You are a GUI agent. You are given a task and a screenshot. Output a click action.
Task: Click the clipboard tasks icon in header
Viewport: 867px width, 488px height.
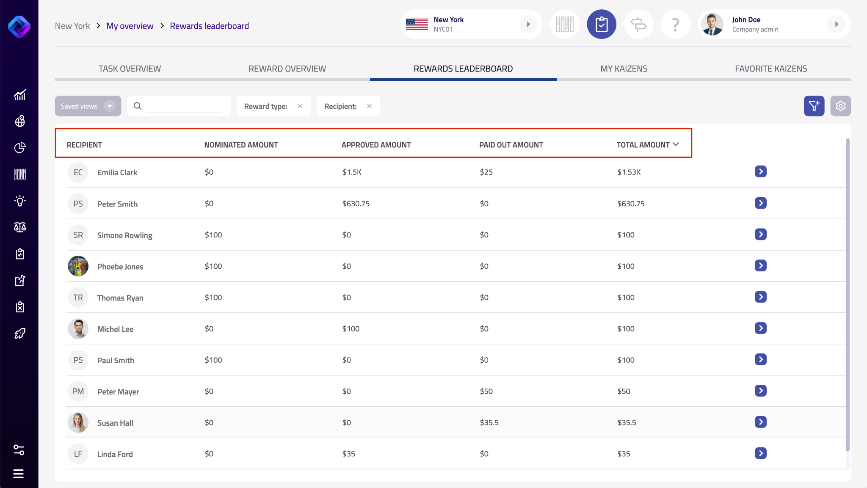coord(601,25)
